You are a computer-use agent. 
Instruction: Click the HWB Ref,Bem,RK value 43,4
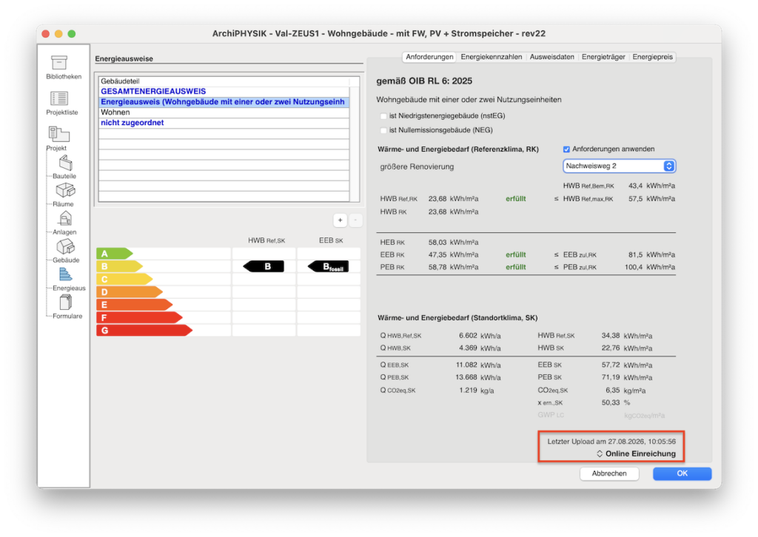(x=635, y=186)
